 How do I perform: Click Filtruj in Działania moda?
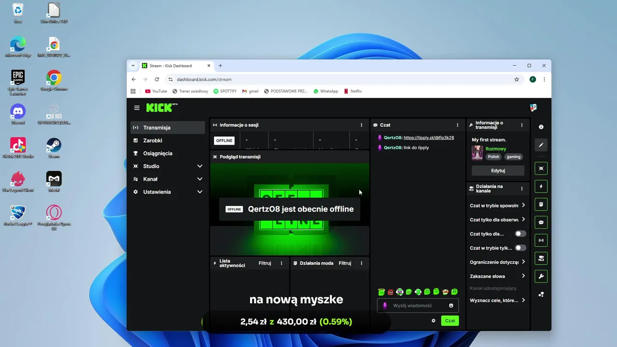click(345, 263)
